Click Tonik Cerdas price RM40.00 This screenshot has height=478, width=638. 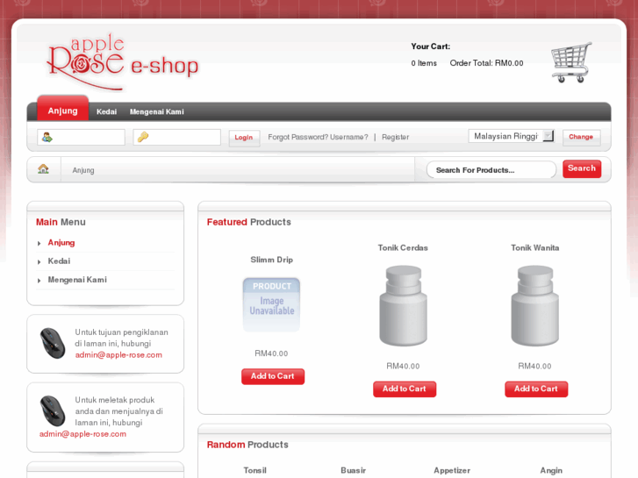tap(403, 366)
